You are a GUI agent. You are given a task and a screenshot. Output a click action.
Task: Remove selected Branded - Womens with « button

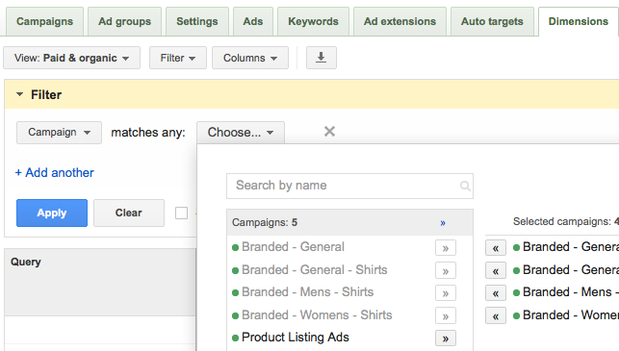(496, 315)
